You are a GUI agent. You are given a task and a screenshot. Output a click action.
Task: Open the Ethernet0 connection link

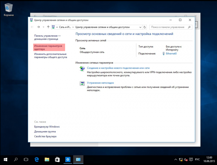click(171, 53)
